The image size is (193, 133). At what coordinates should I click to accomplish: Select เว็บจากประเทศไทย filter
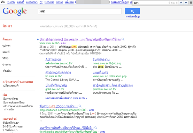tap(14, 102)
